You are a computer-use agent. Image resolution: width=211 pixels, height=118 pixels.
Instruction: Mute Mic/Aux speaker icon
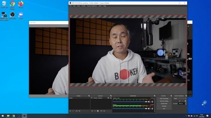pyautogui.click(x=149, y=108)
